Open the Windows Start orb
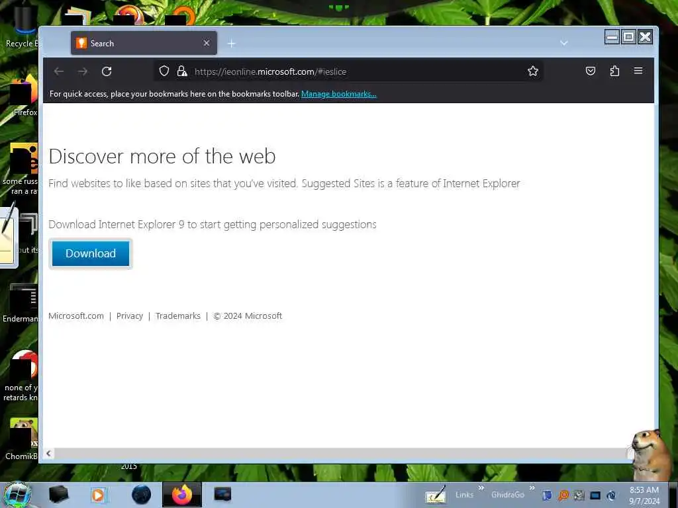 [x=17, y=495]
